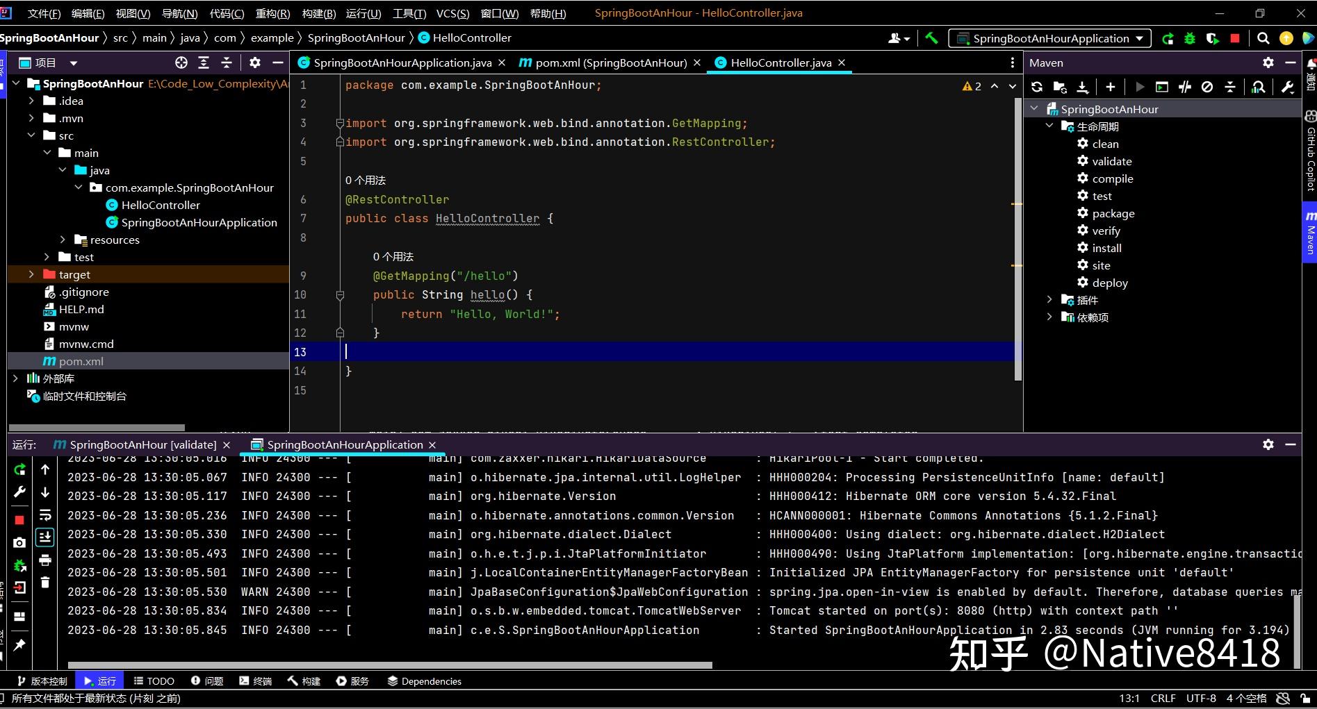Viewport: 1317px width, 709px height.
Task: Open Search Everywhere magnifier
Action: point(1263,38)
